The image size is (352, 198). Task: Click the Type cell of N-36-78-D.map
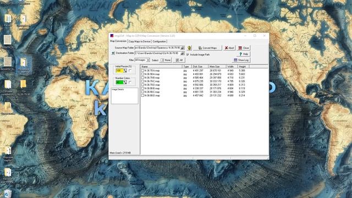tap(185, 85)
